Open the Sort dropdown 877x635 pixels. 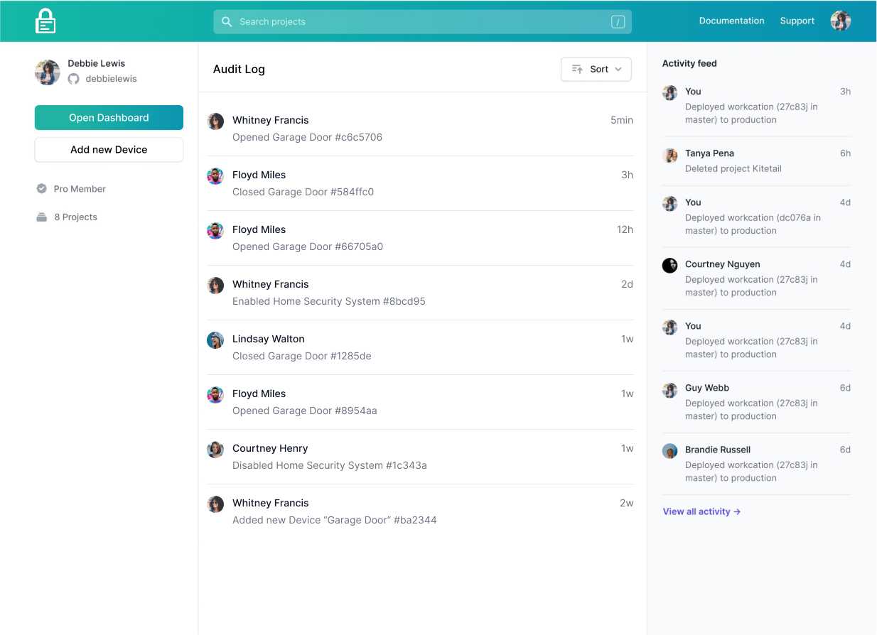point(596,69)
